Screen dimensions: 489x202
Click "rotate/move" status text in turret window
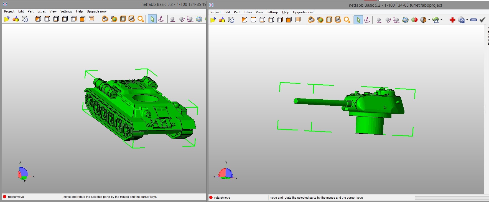(x=222, y=198)
